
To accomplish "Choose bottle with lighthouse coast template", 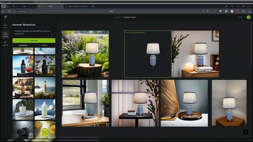I will (45, 88).
